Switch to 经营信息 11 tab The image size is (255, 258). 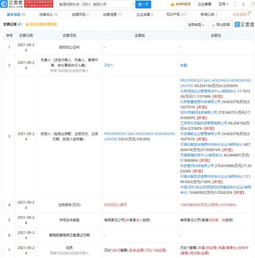(112, 14)
